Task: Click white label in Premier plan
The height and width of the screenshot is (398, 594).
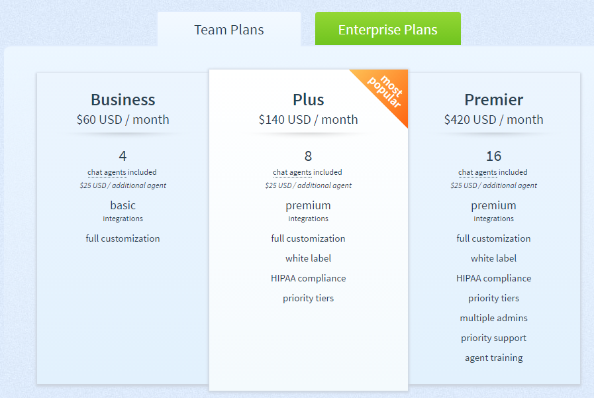Action: tap(493, 258)
